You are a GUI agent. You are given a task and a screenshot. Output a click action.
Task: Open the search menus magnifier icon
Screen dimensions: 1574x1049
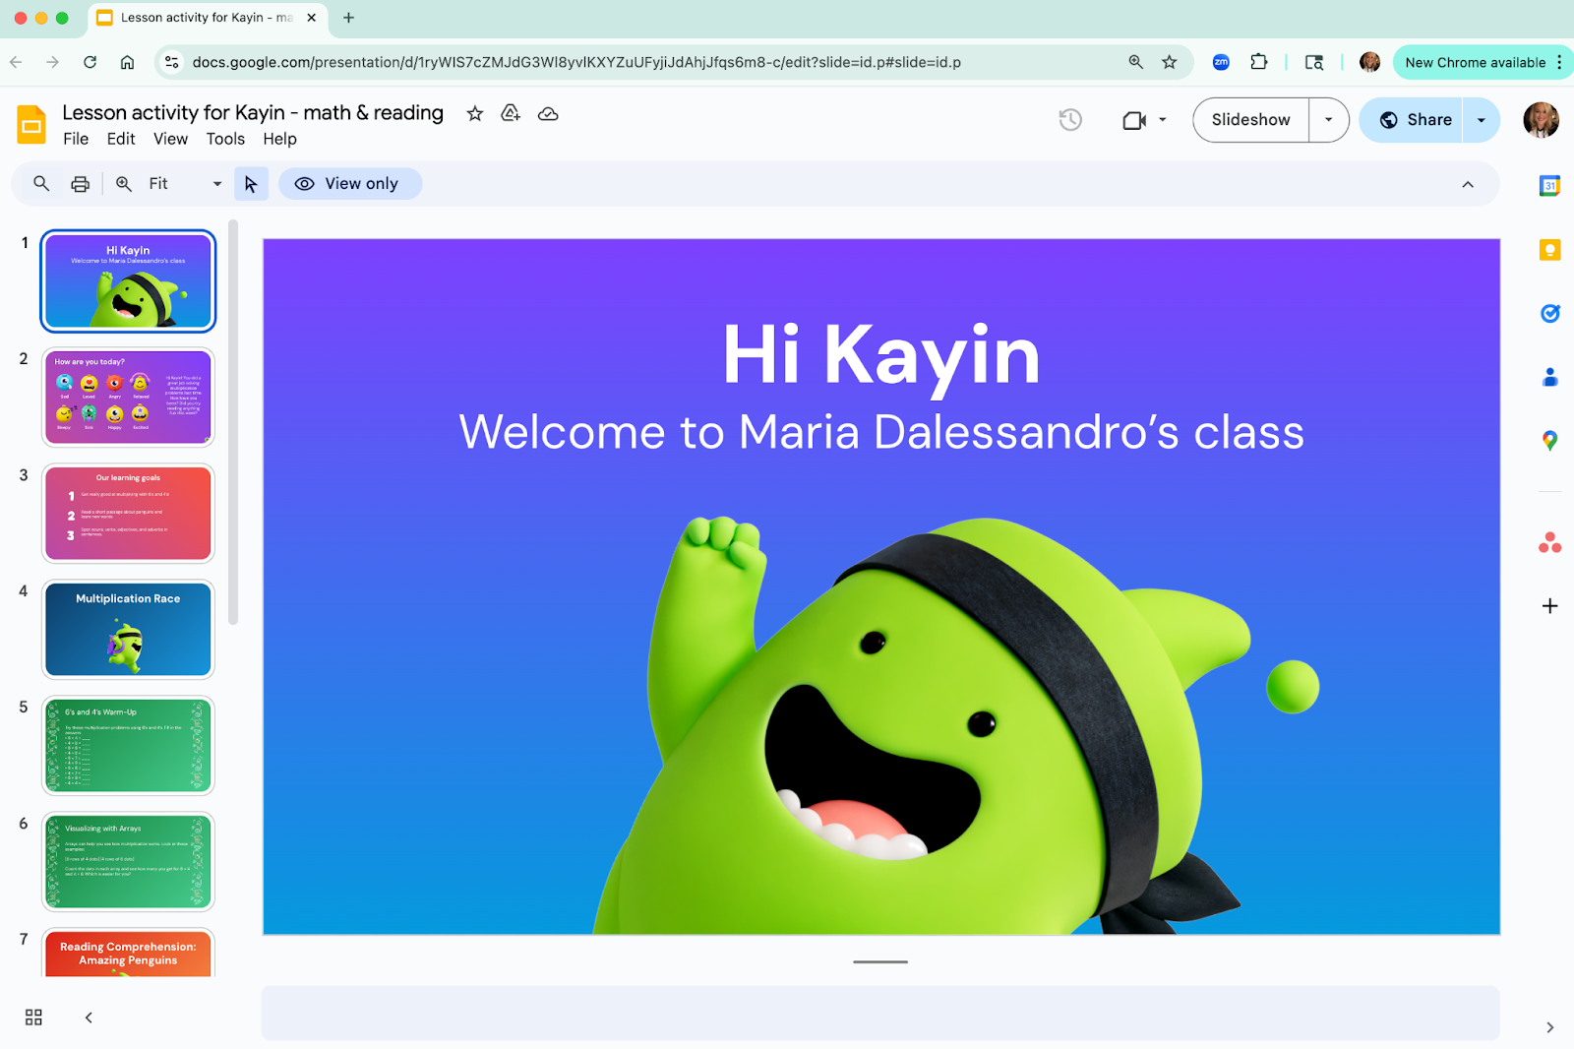(x=41, y=184)
